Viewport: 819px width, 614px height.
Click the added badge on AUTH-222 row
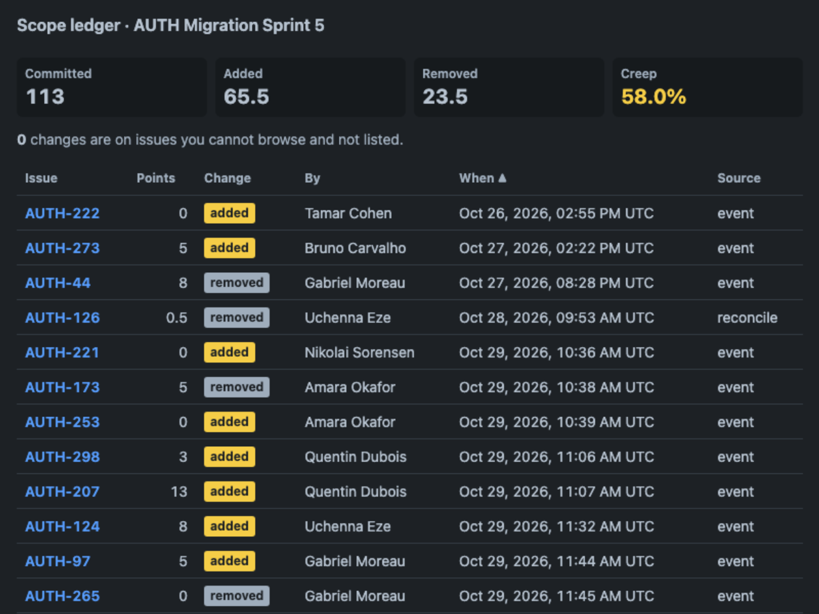pyautogui.click(x=229, y=214)
